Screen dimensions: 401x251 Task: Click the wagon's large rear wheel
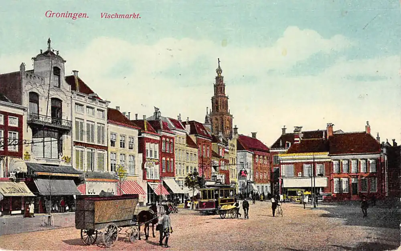[x=110, y=235]
